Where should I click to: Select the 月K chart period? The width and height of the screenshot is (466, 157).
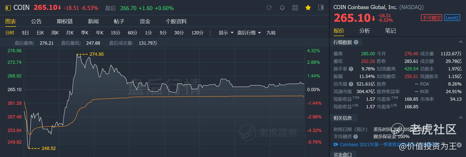click(70, 33)
